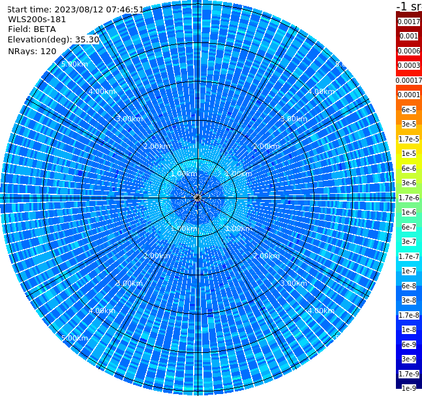Select the 1e-8 colorbar value
Screen dimensions: 422x396
409,329
